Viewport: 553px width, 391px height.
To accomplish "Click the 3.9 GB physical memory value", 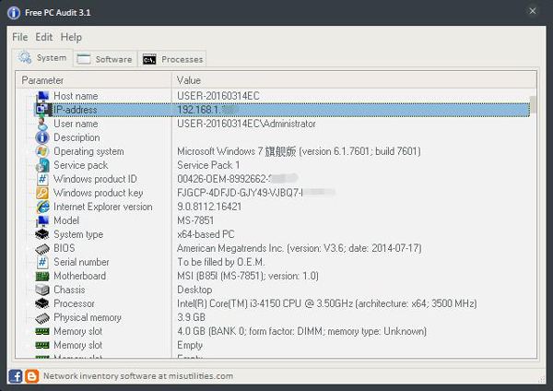I will pyautogui.click(x=191, y=317).
